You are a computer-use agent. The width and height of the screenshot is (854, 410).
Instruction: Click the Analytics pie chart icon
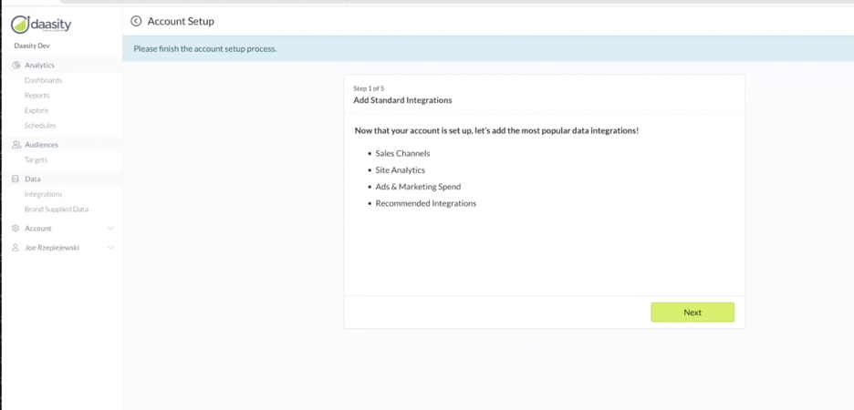pos(16,66)
